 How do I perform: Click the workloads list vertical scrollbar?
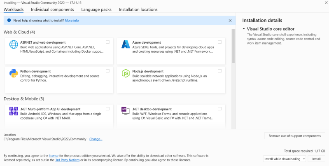[233, 46]
